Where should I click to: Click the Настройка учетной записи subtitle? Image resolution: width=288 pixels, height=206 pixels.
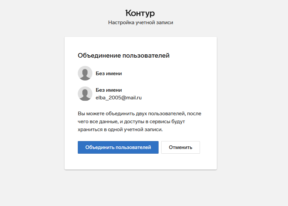(x=140, y=23)
